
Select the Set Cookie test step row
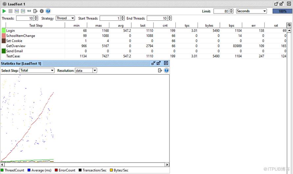[144, 41]
